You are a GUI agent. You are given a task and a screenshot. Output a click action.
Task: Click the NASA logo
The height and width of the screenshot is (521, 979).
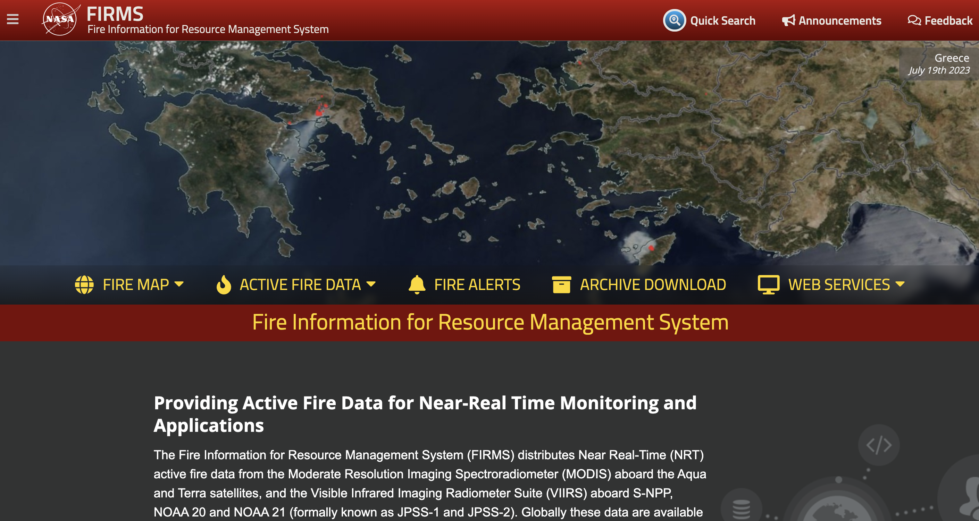[60, 19]
